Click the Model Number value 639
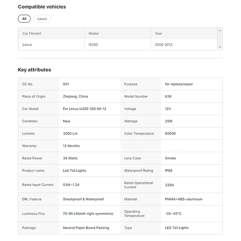The height and width of the screenshot is (241, 241). (x=168, y=96)
